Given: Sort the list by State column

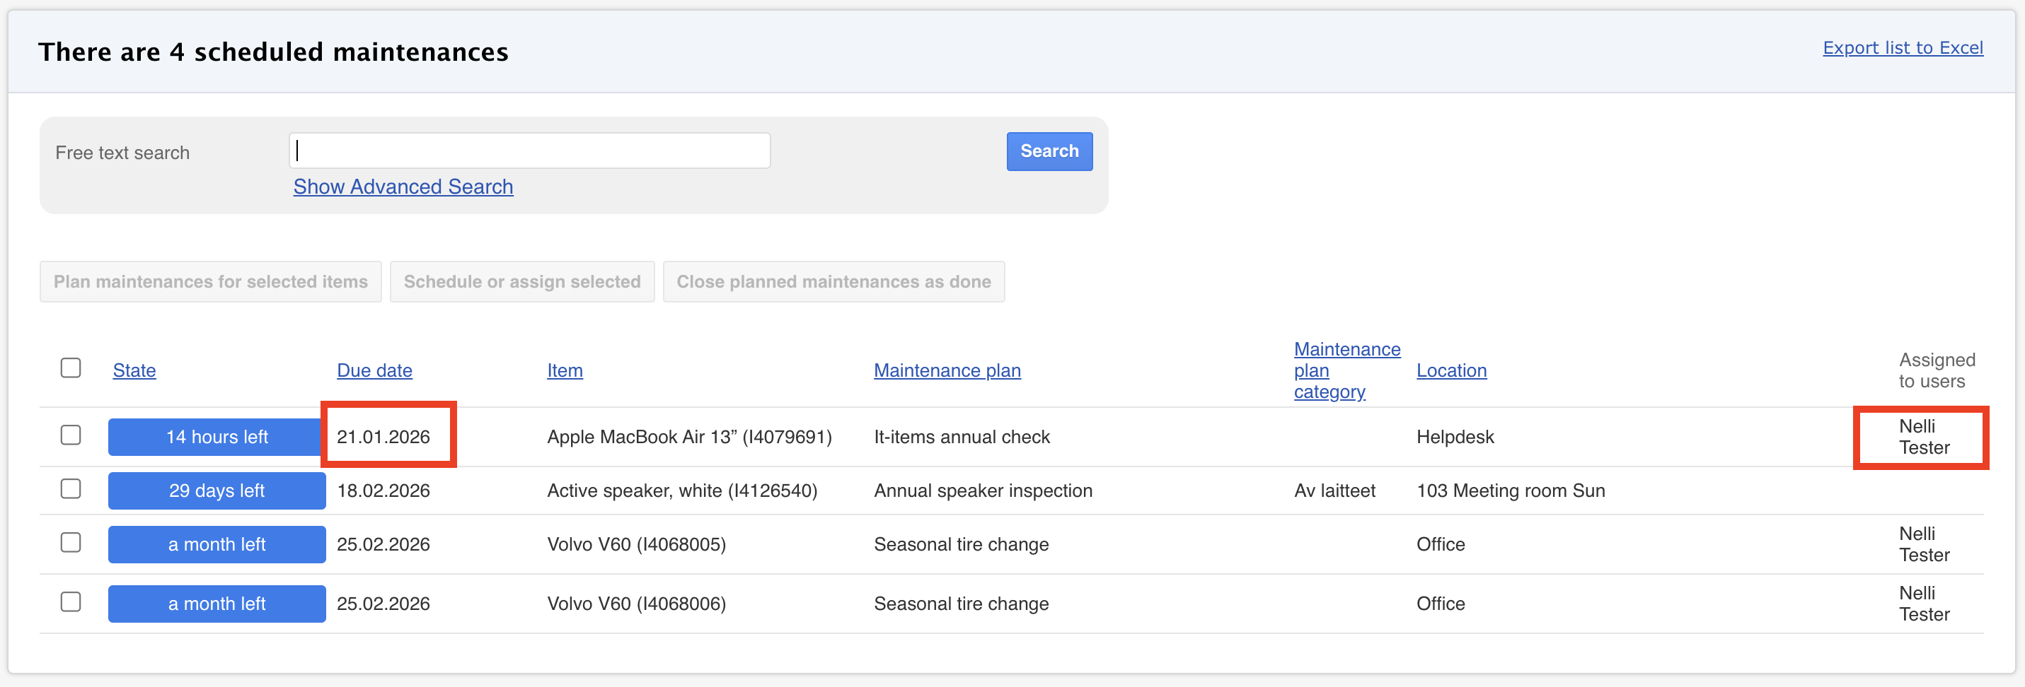Looking at the screenshot, I should (x=134, y=370).
